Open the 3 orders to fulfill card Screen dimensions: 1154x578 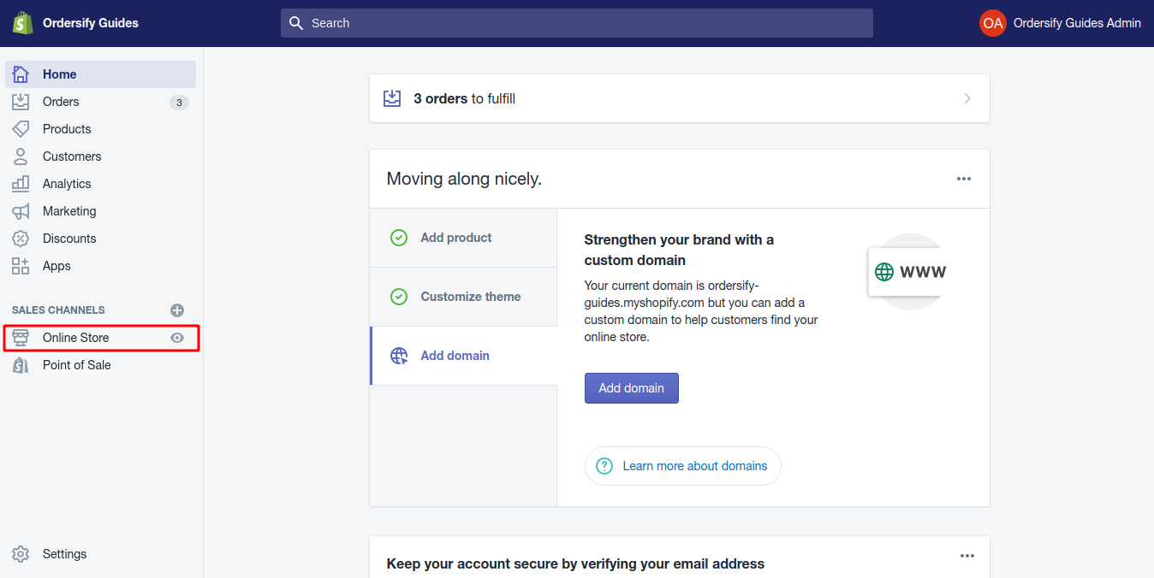[x=680, y=98]
